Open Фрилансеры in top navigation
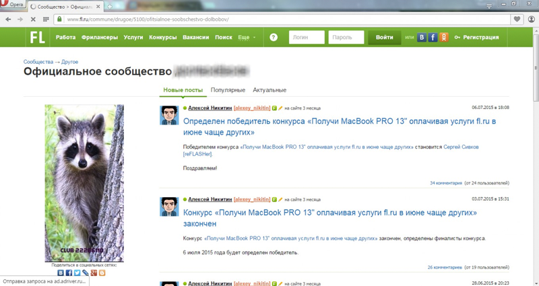The image size is (539, 286). [100, 38]
